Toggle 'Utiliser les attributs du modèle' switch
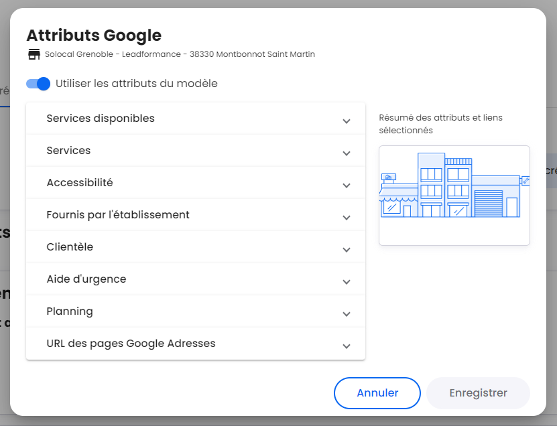The height and width of the screenshot is (426, 557). click(38, 84)
